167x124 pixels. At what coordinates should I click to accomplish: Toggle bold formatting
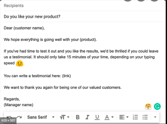pos(78,117)
